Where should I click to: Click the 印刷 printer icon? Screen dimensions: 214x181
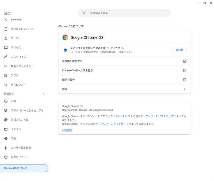coord(6,138)
